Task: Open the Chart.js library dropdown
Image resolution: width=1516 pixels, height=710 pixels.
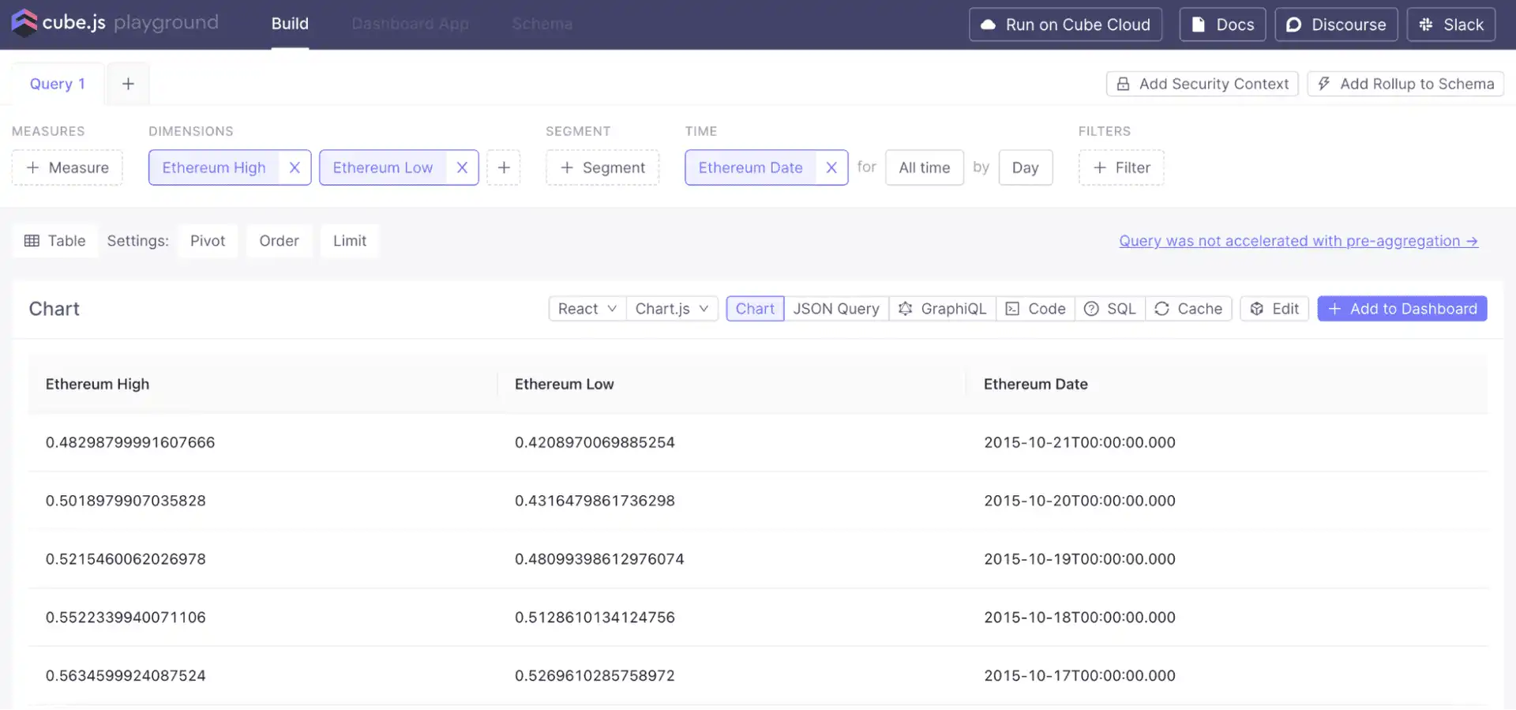Action: pos(671,309)
